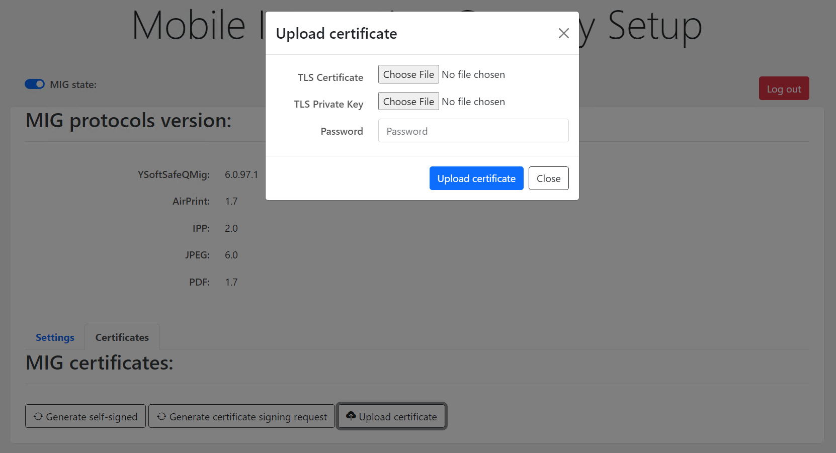The width and height of the screenshot is (836, 453).
Task: Select the Certificates tab
Action: click(x=122, y=337)
